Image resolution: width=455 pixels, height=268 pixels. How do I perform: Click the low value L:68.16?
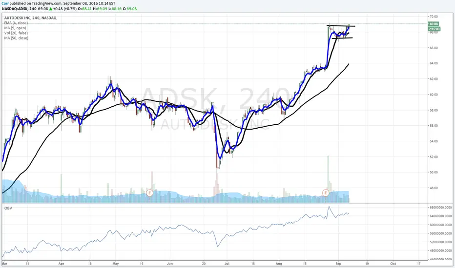click(115, 9)
